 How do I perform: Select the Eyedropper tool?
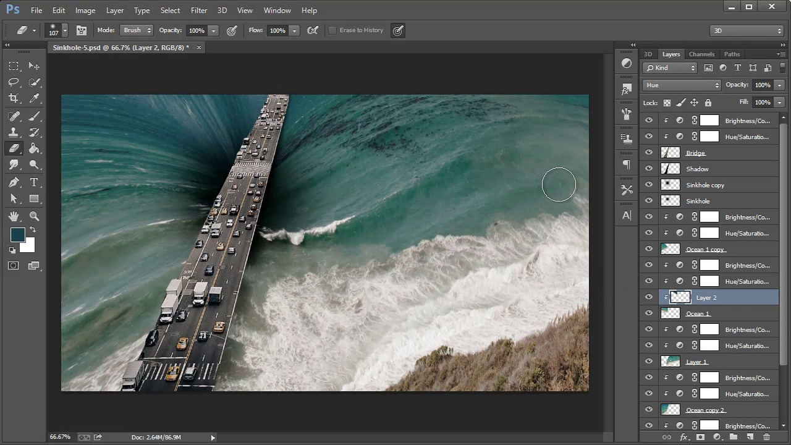34,98
